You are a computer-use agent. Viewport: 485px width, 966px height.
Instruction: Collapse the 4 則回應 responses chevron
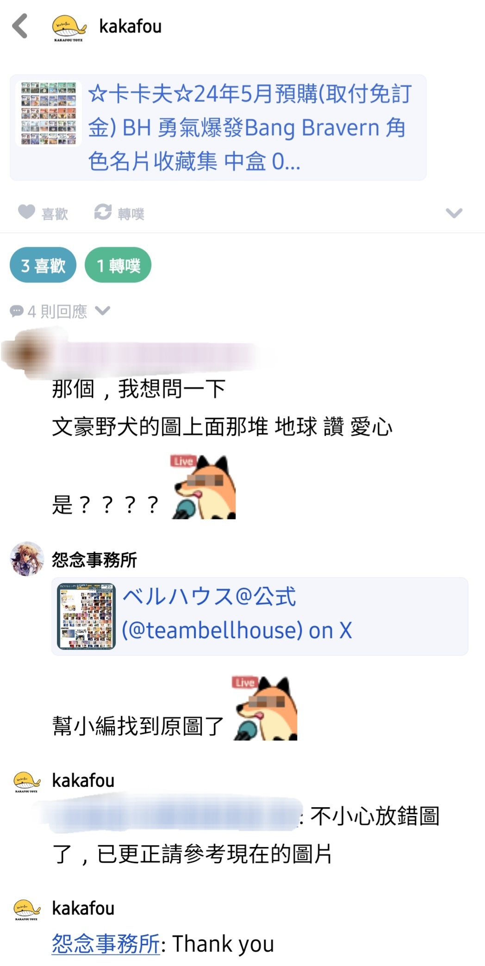(103, 311)
